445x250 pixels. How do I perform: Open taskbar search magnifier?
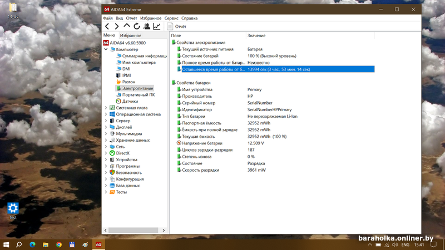[x=19, y=244]
